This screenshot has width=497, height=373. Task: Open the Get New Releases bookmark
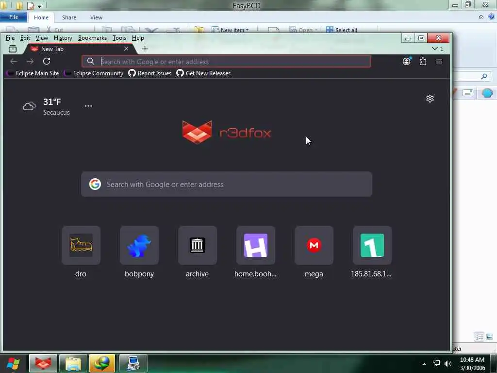(203, 73)
